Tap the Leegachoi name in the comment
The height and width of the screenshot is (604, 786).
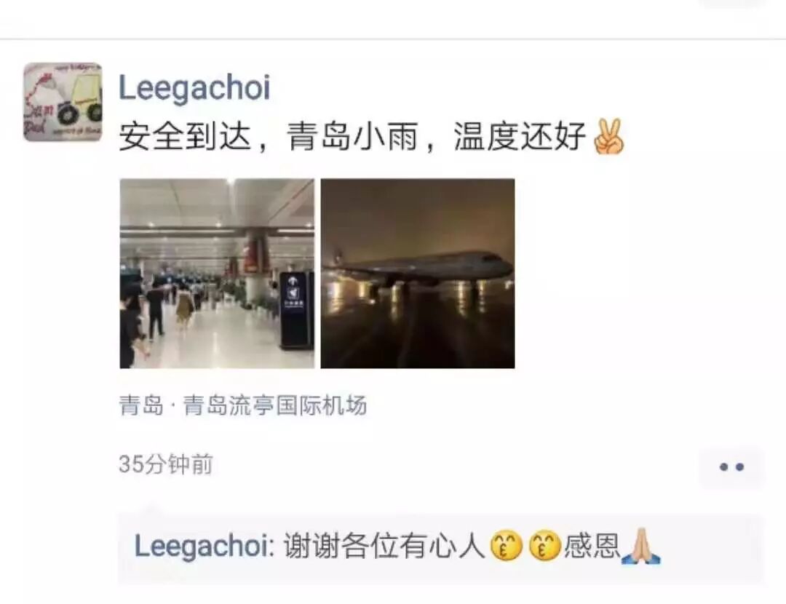(201, 546)
